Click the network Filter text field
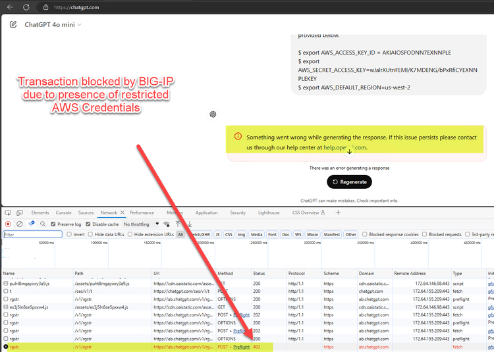This screenshot has width=494, height=352. pos(32,234)
